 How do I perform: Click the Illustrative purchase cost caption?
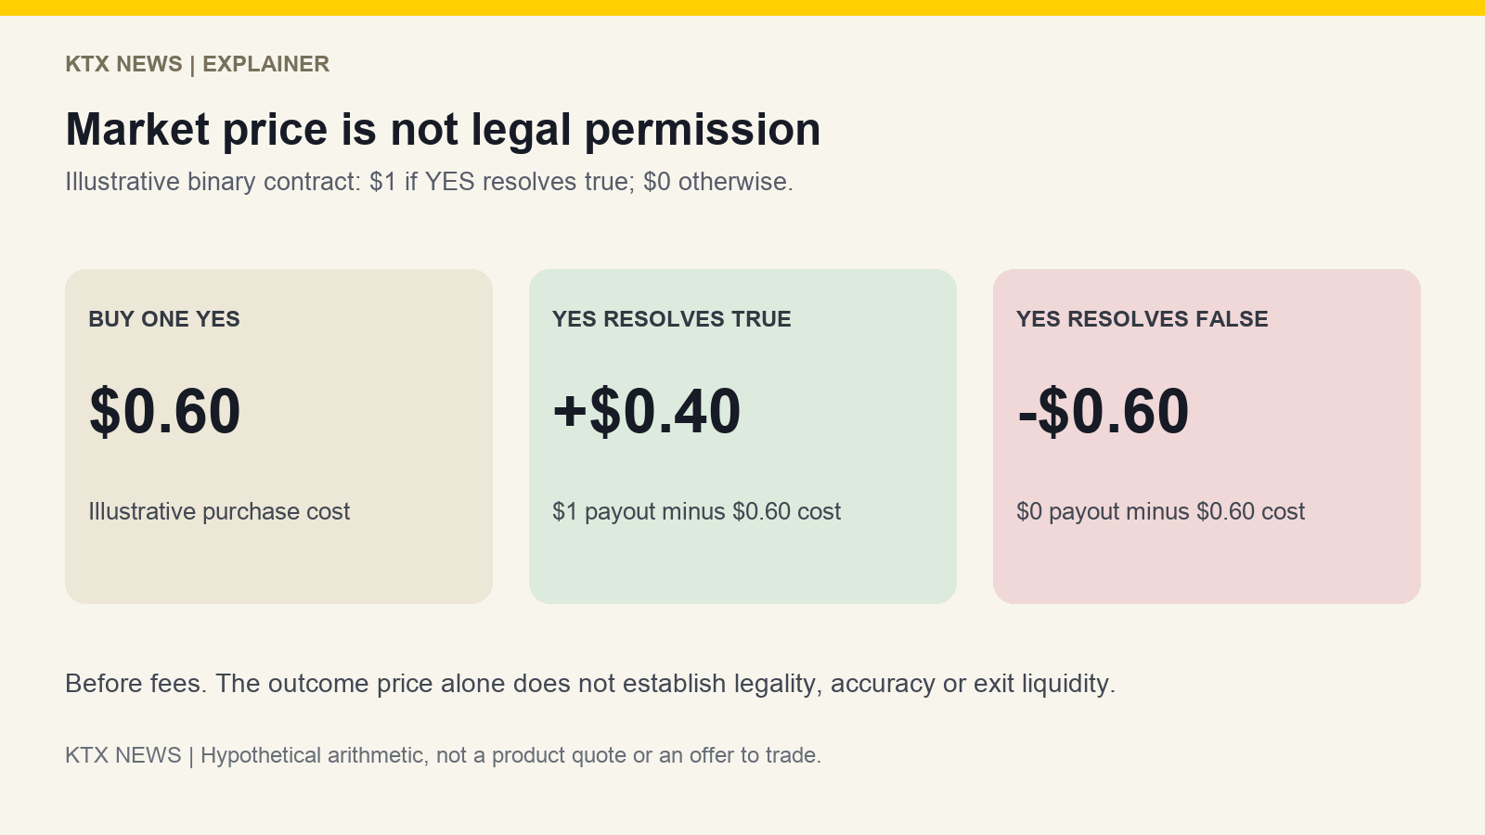(x=219, y=512)
